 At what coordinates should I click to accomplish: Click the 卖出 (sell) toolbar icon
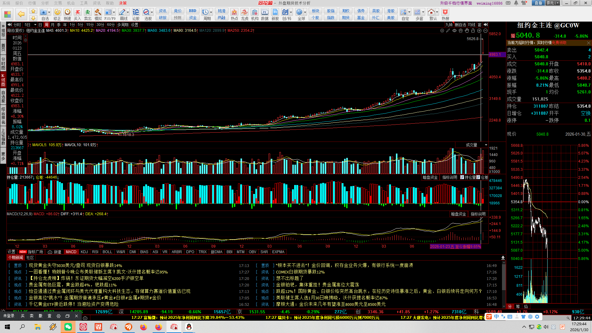[88, 12]
